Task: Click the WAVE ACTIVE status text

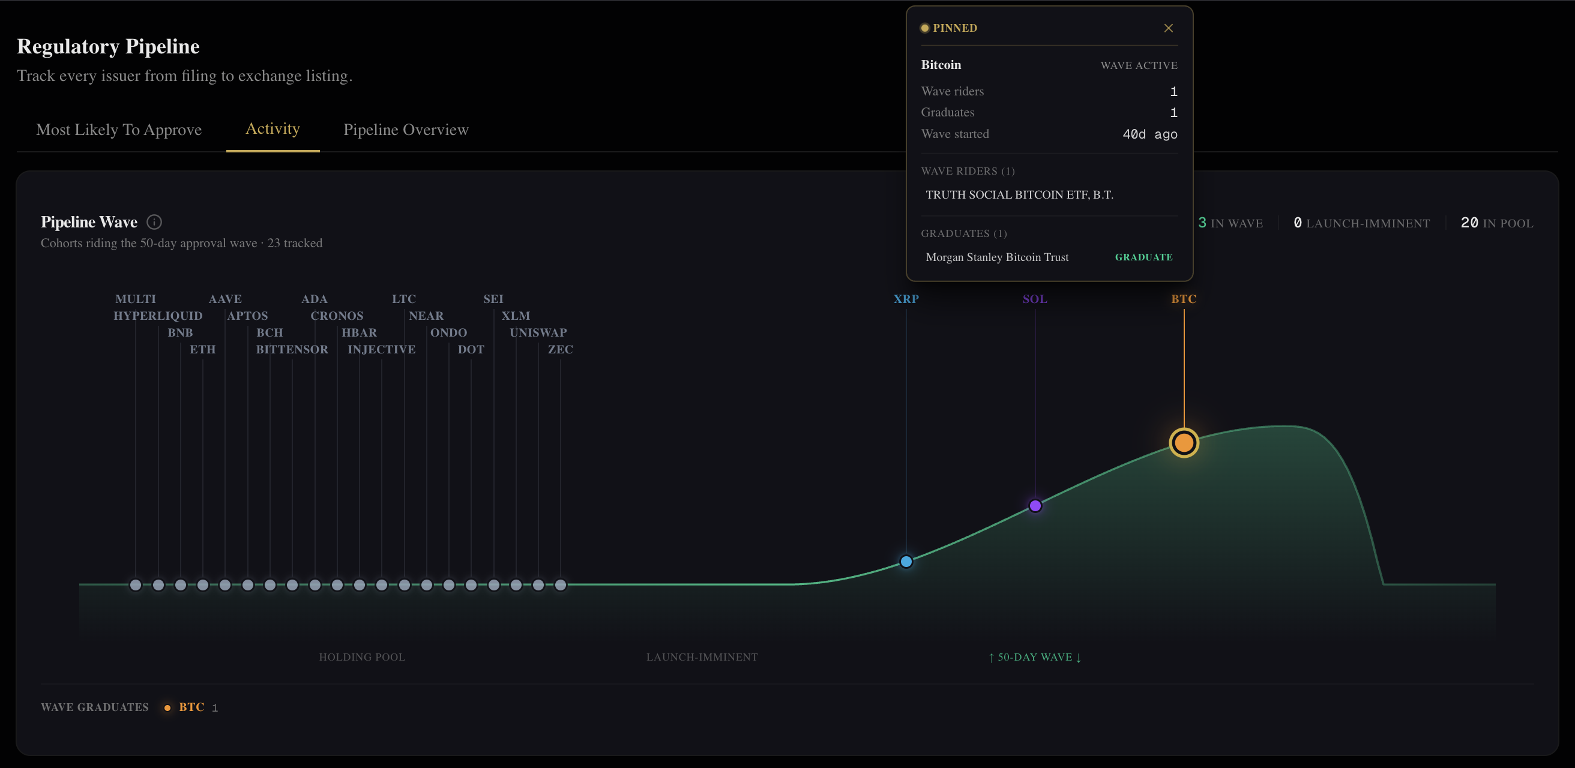Action: click(x=1139, y=65)
